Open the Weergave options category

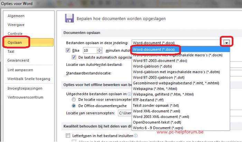(x=16, y=25)
